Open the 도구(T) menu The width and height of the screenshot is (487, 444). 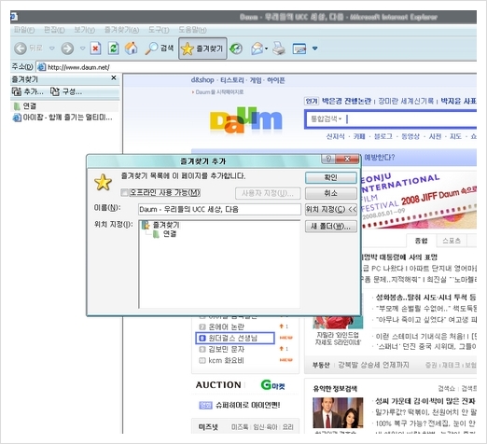coord(159,30)
